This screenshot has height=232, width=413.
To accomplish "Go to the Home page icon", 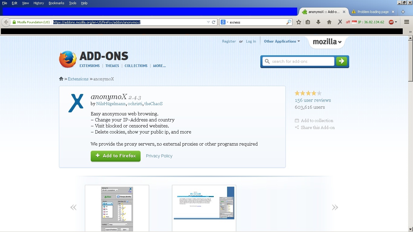I will click(329, 22).
